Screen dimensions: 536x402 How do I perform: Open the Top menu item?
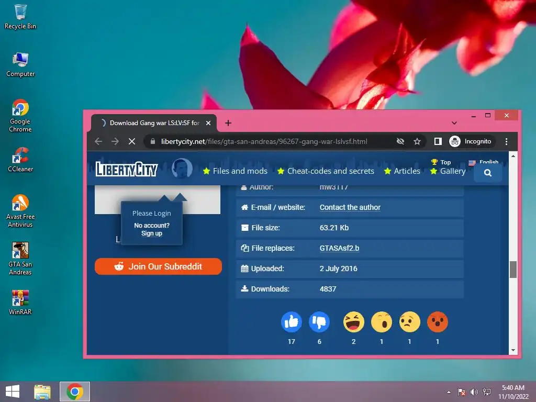point(441,162)
